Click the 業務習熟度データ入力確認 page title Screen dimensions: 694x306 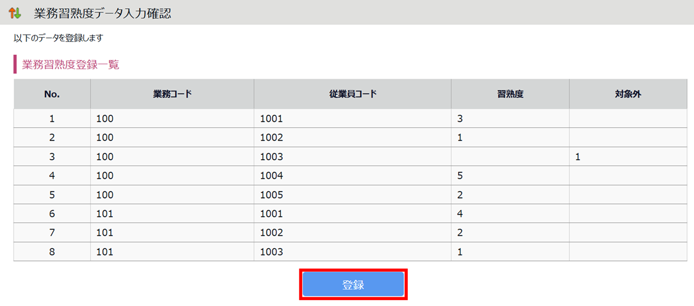coord(102,14)
